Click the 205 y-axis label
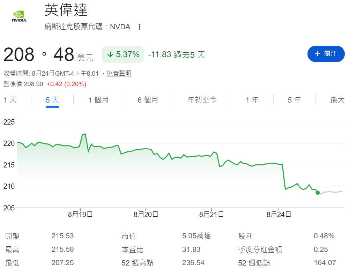Viewport: 349px width, 269px height. coord(9,208)
